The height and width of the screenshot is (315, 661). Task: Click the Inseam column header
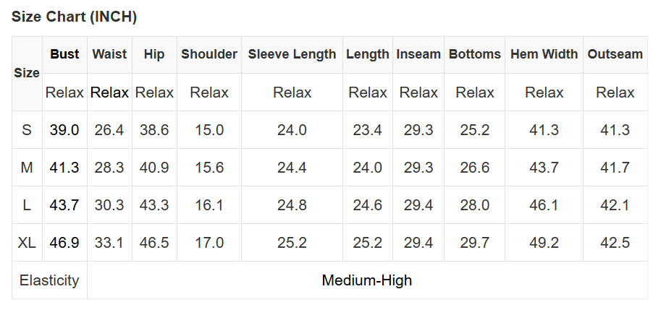(x=418, y=54)
